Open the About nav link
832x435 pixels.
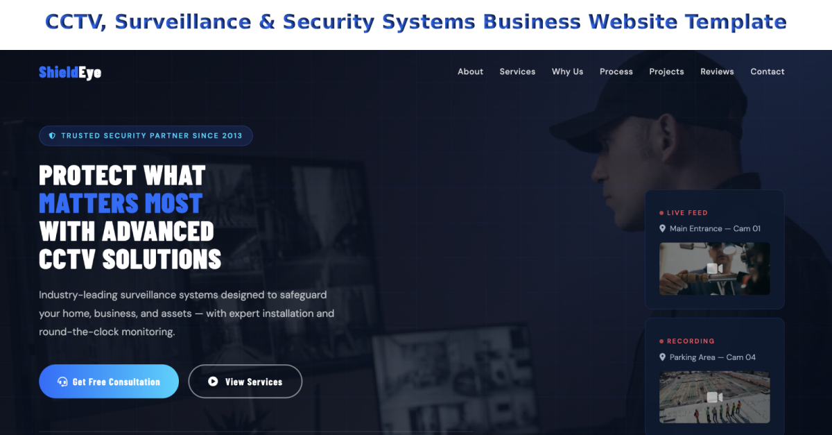470,71
